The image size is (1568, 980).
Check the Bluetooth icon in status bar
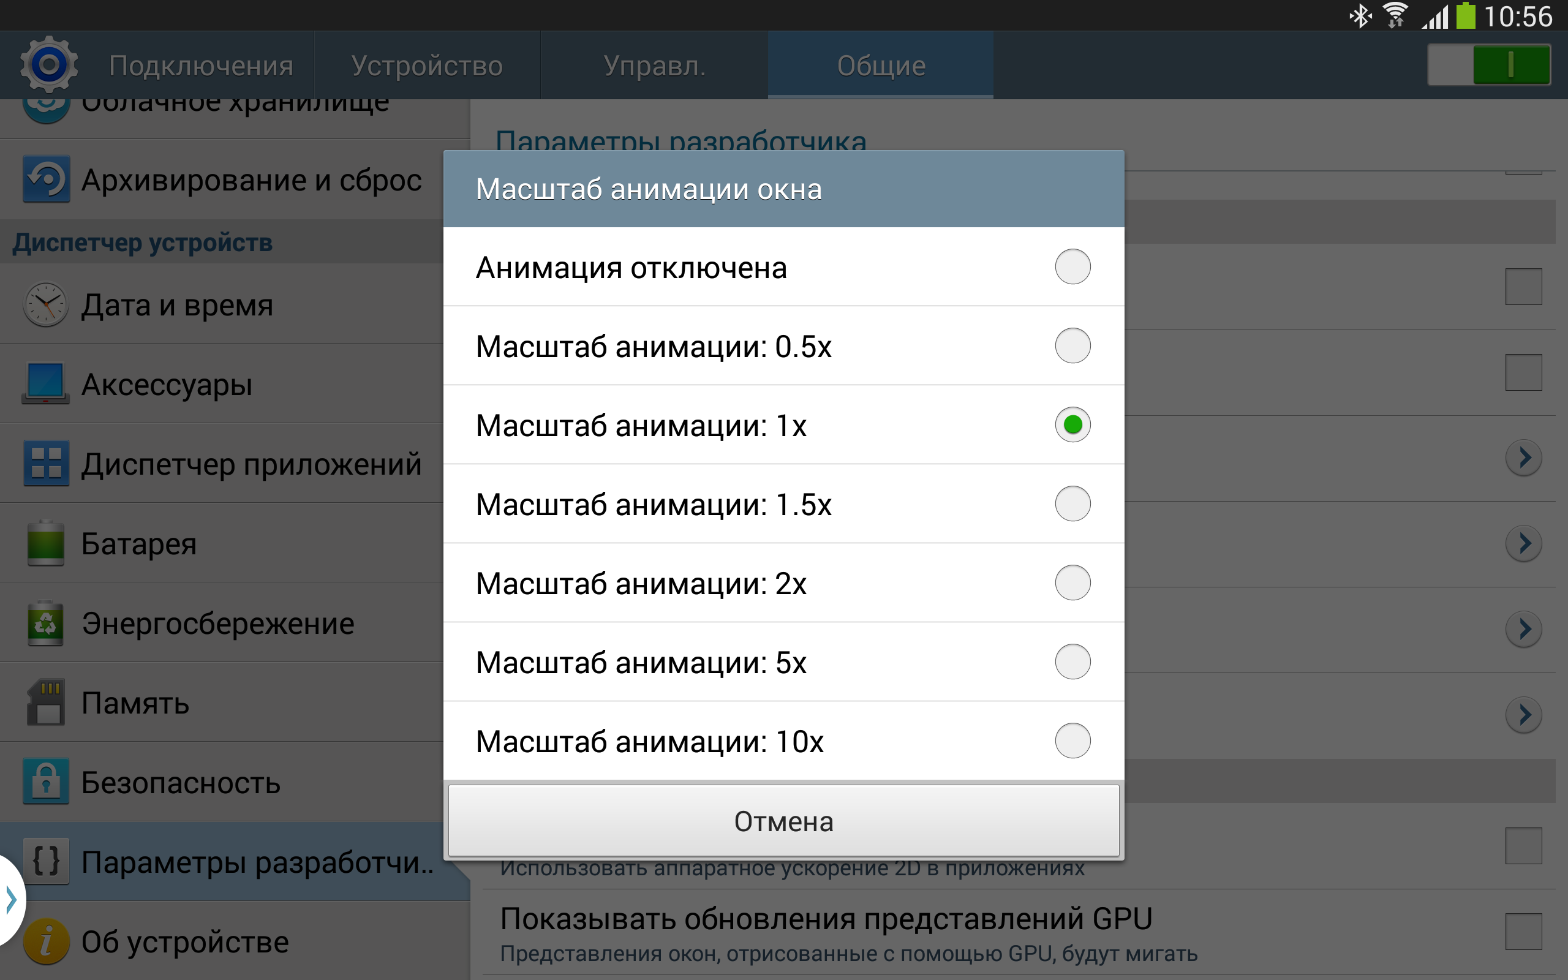(1359, 16)
